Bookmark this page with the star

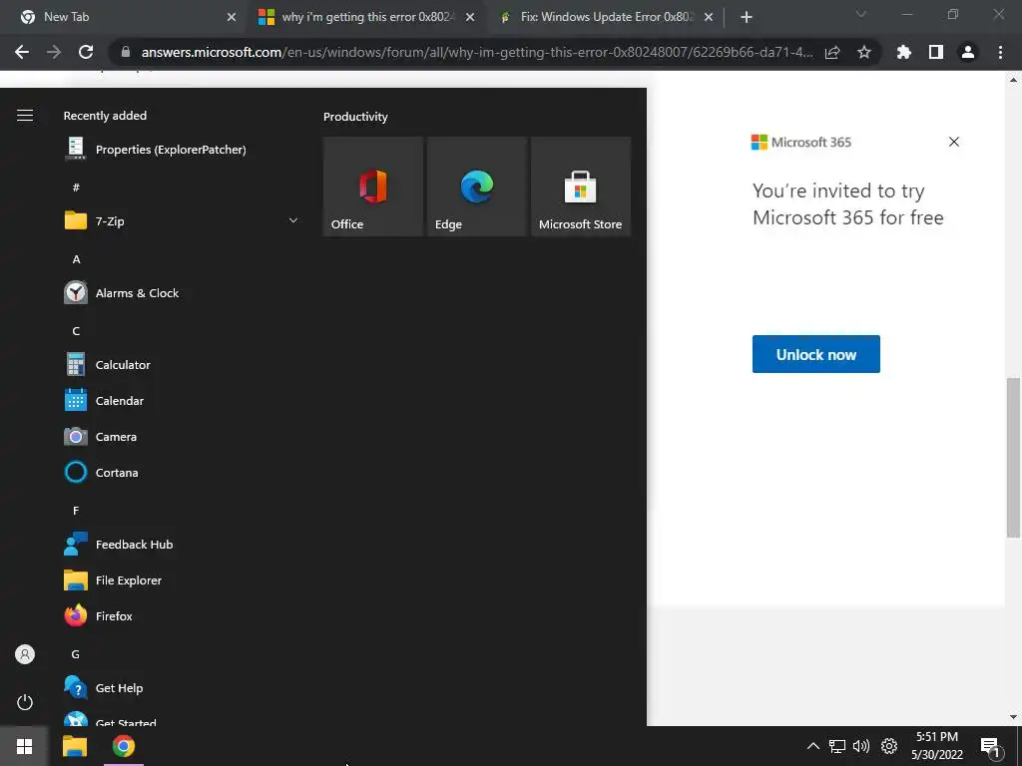(863, 52)
